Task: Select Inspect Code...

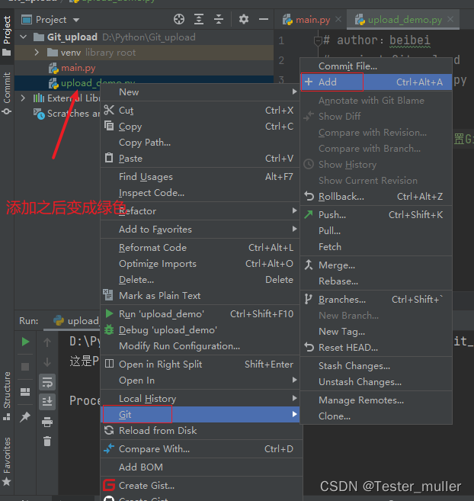Action: coord(200,193)
